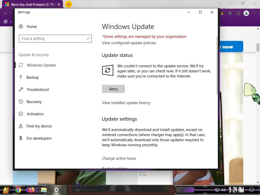Open the Find my device person icon
Screen dimensions: 260x195
point(21,126)
